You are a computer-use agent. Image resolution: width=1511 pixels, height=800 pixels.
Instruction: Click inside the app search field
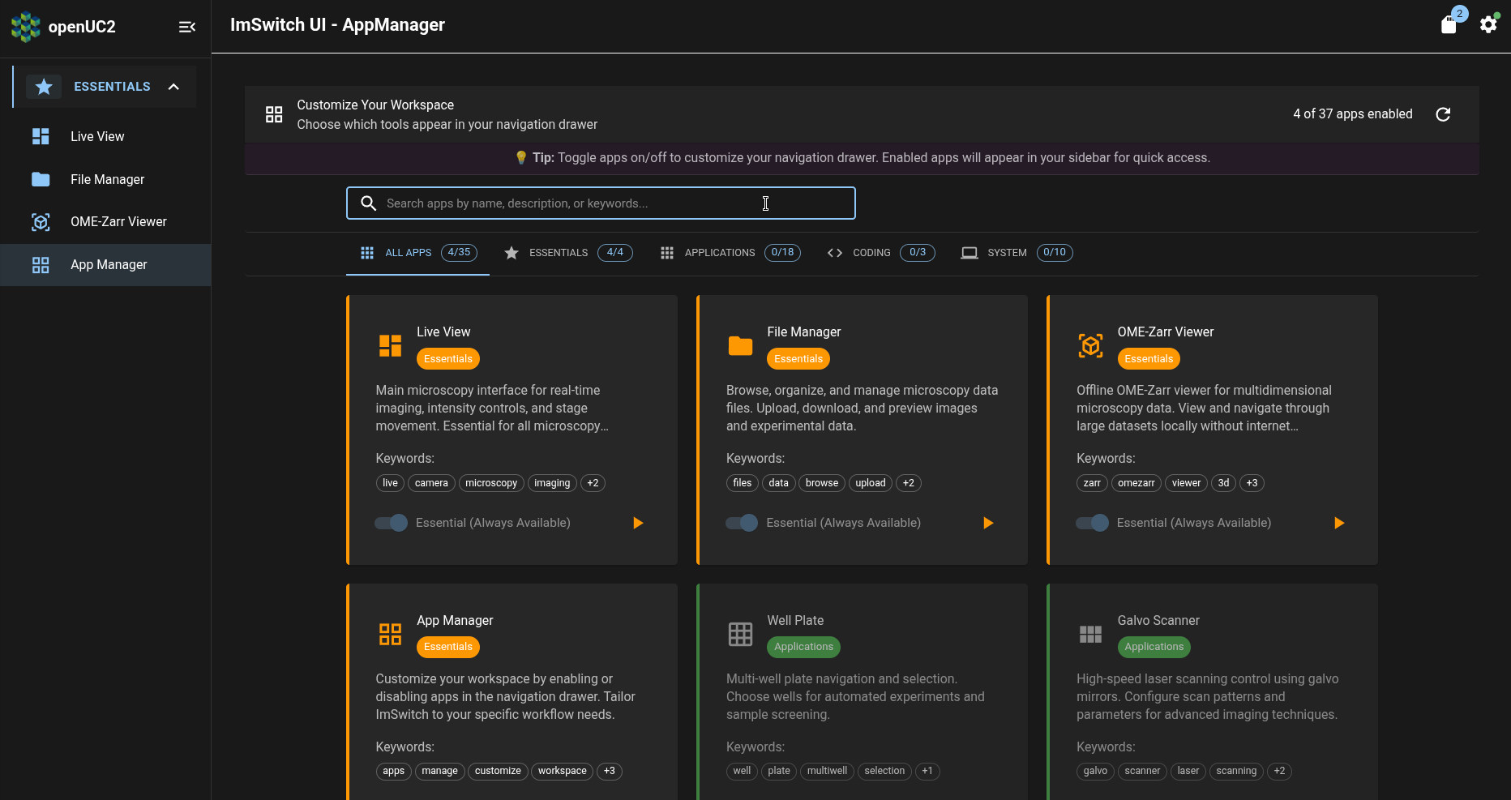(x=601, y=203)
